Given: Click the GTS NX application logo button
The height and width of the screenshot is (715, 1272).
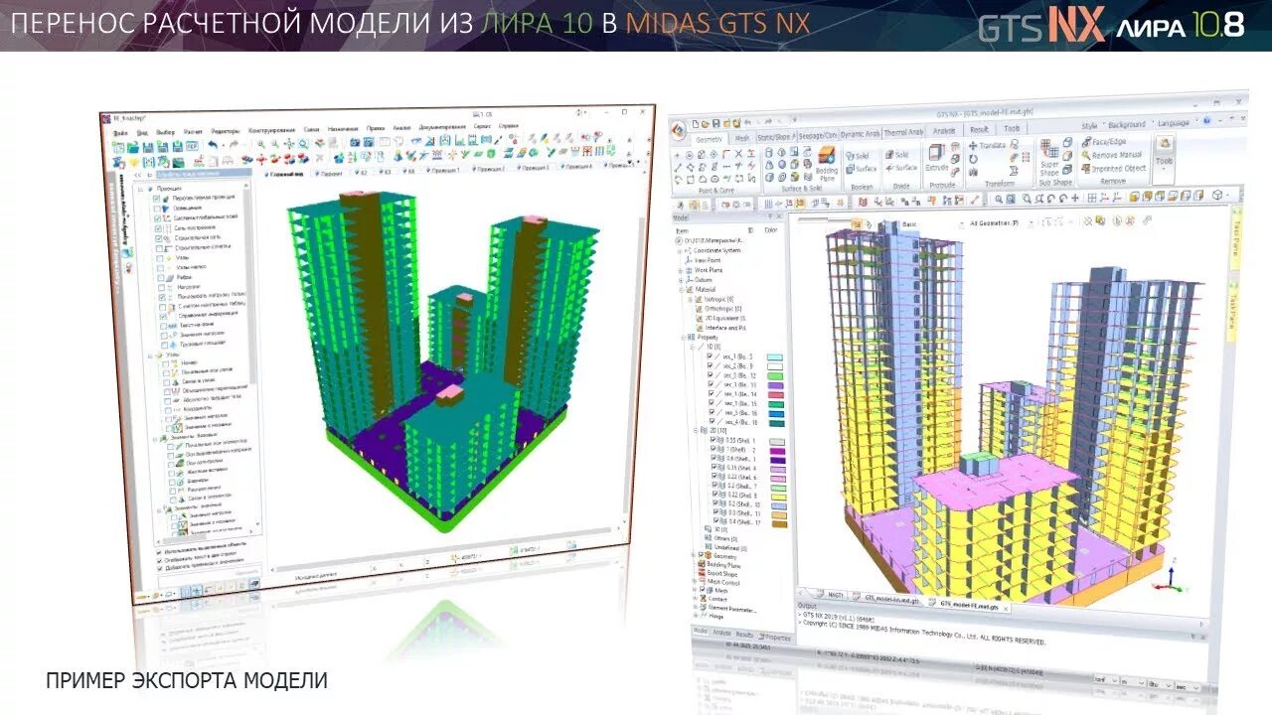Looking at the screenshot, I should pyautogui.click(x=678, y=130).
